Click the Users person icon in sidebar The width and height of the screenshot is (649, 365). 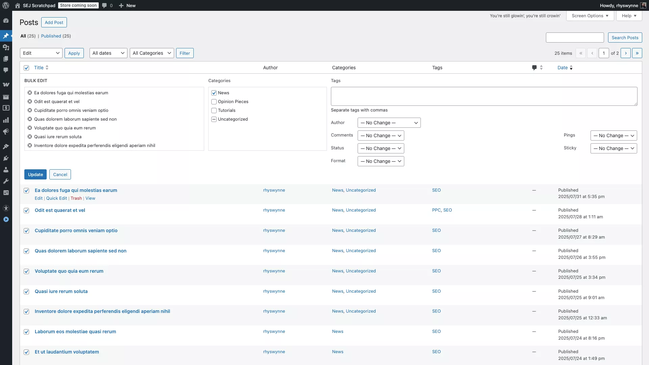[x=6, y=170]
